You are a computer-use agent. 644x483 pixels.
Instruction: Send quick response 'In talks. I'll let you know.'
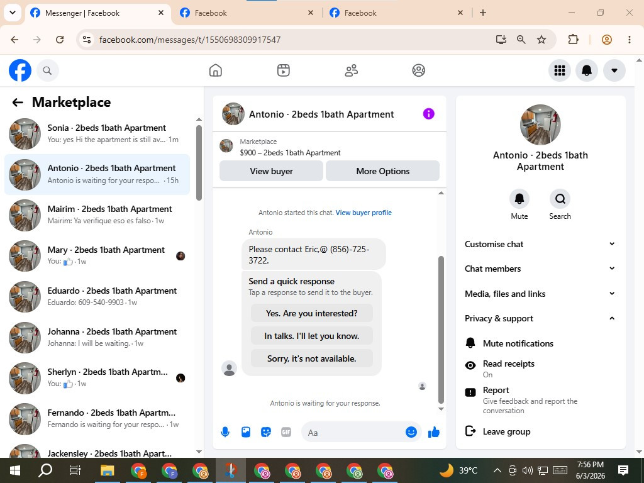[x=312, y=336]
